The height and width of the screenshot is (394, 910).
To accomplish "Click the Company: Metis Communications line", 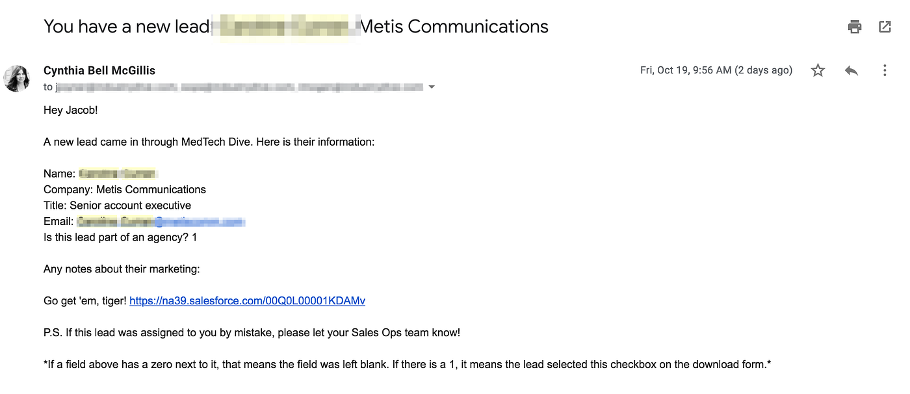I will [x=124, y=189].
